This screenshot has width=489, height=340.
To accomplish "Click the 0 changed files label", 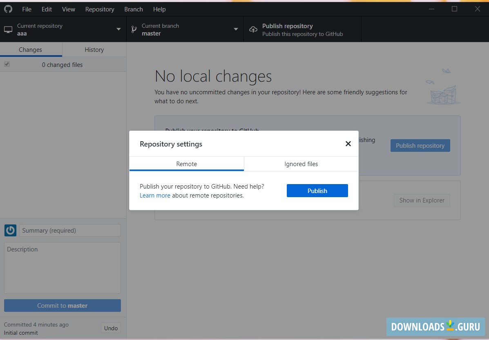I will click(x=63, y=65).
